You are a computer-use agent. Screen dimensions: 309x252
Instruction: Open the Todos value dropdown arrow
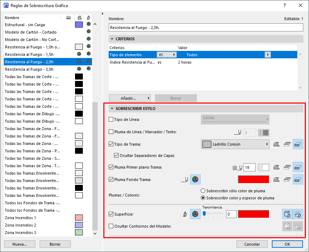click(268, 55)
